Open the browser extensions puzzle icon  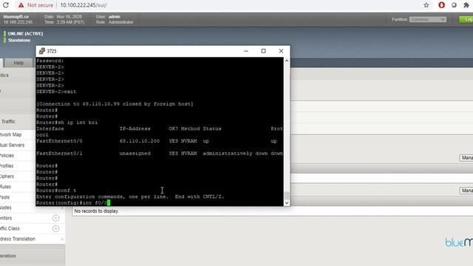[x=466, y=5]
